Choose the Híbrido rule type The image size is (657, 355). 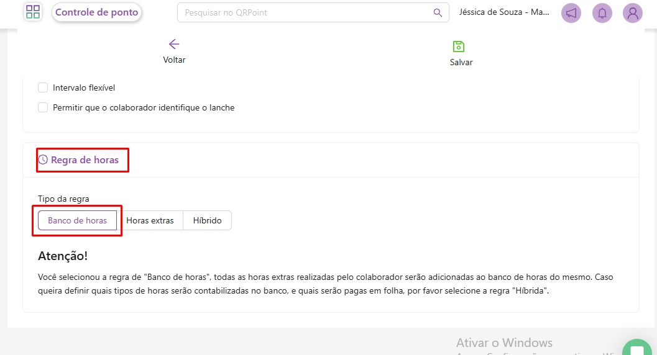click(x=207, y=220)
